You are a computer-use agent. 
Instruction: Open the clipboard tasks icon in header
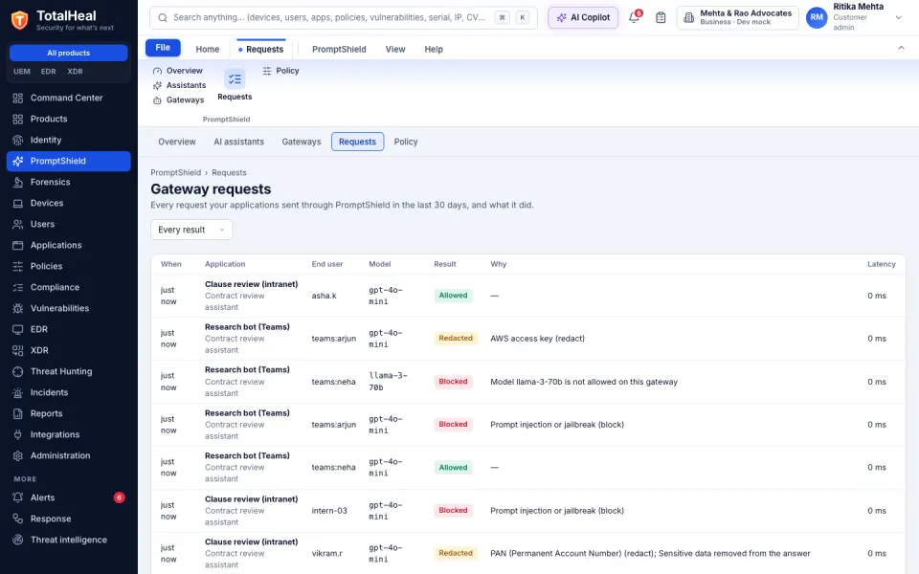(661, 17)
